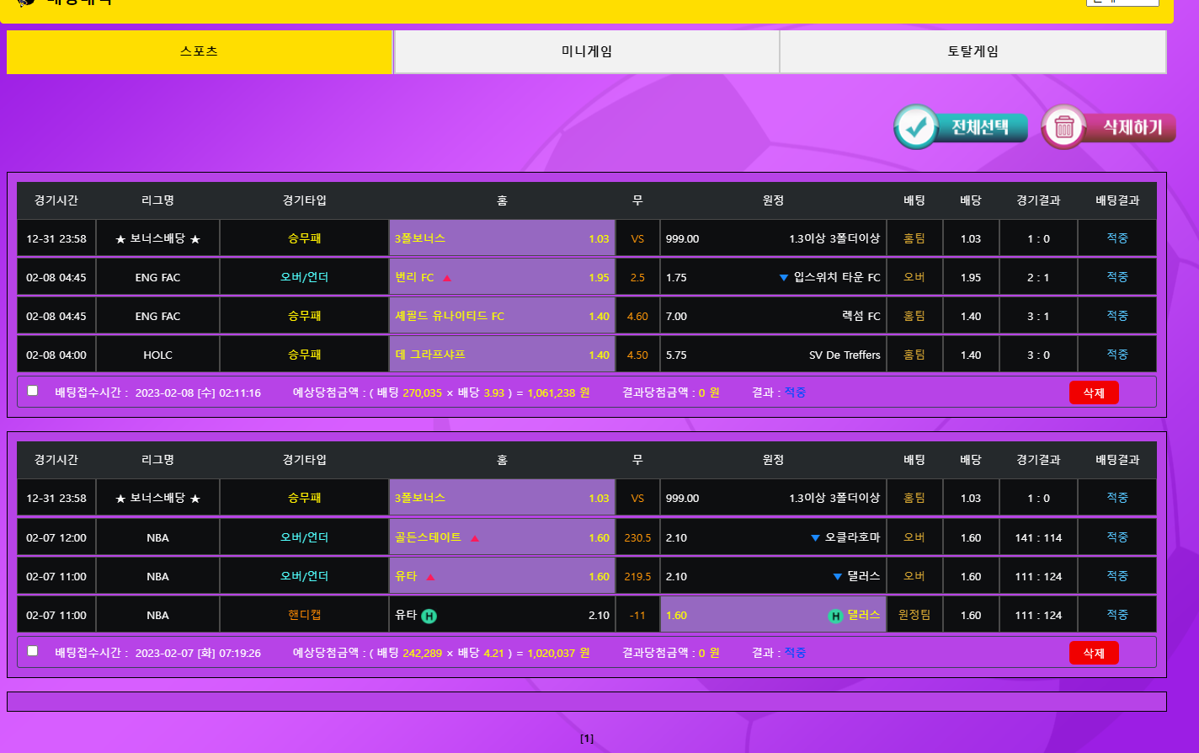Viewport: 1199px width, 753px height.
Task: Tick the checkbox for the 2023-02-07 bet slip
Action: [33, 651]
